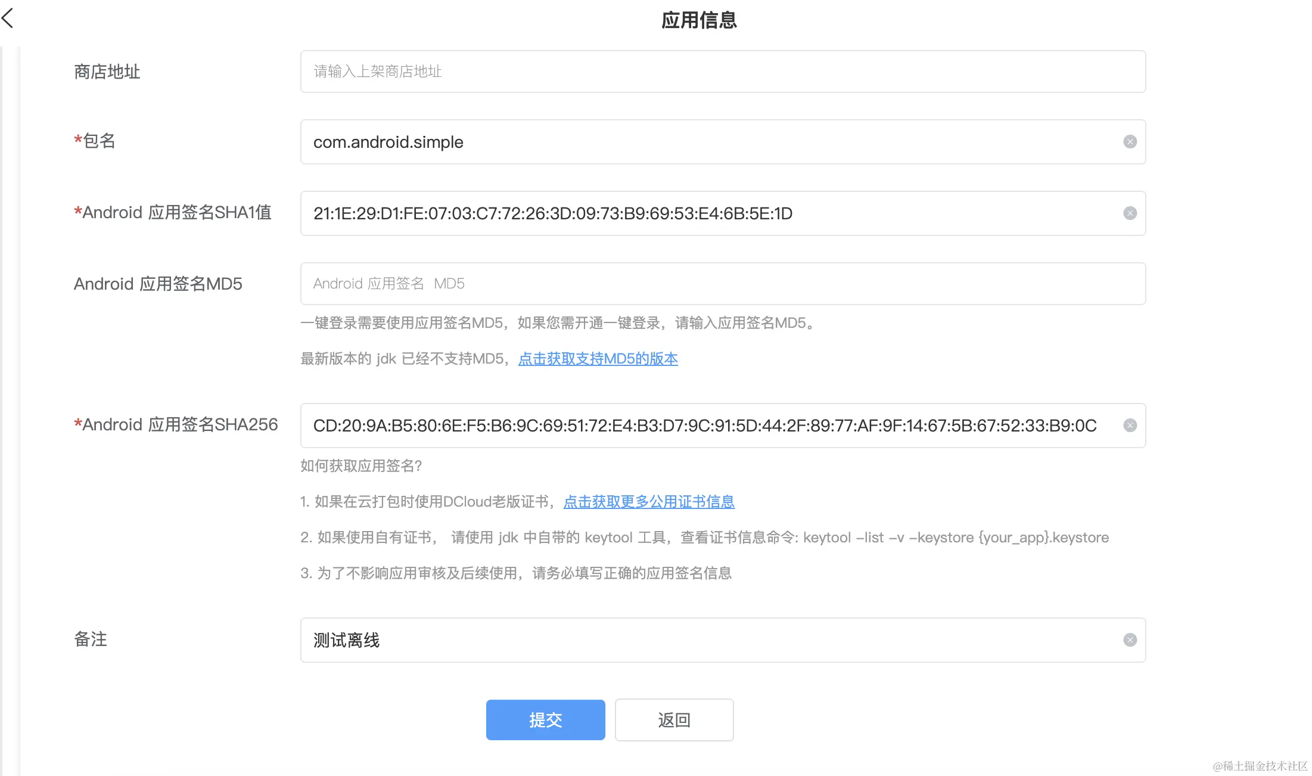
Task: Open 点击获取支持MD5的版本 link
Action: (598, 359)
